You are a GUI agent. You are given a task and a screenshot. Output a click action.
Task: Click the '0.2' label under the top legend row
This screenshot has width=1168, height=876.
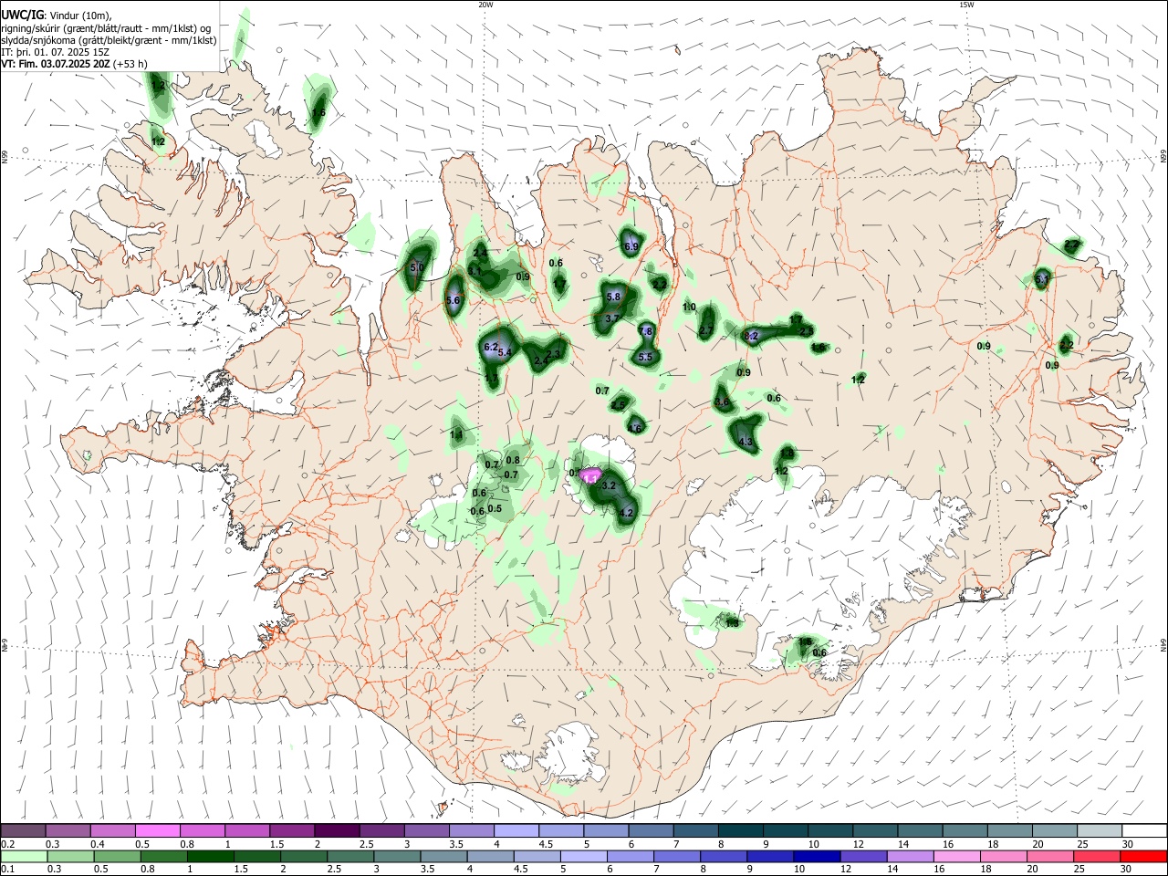click(x=7, y=844)
